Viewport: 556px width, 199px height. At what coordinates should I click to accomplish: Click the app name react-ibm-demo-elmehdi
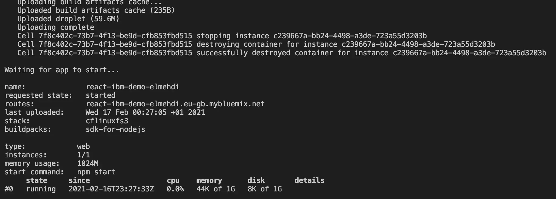click(133, 87)
